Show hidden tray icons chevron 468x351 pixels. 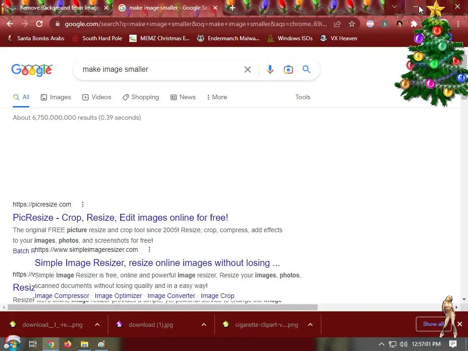click(x=382, y=344)
